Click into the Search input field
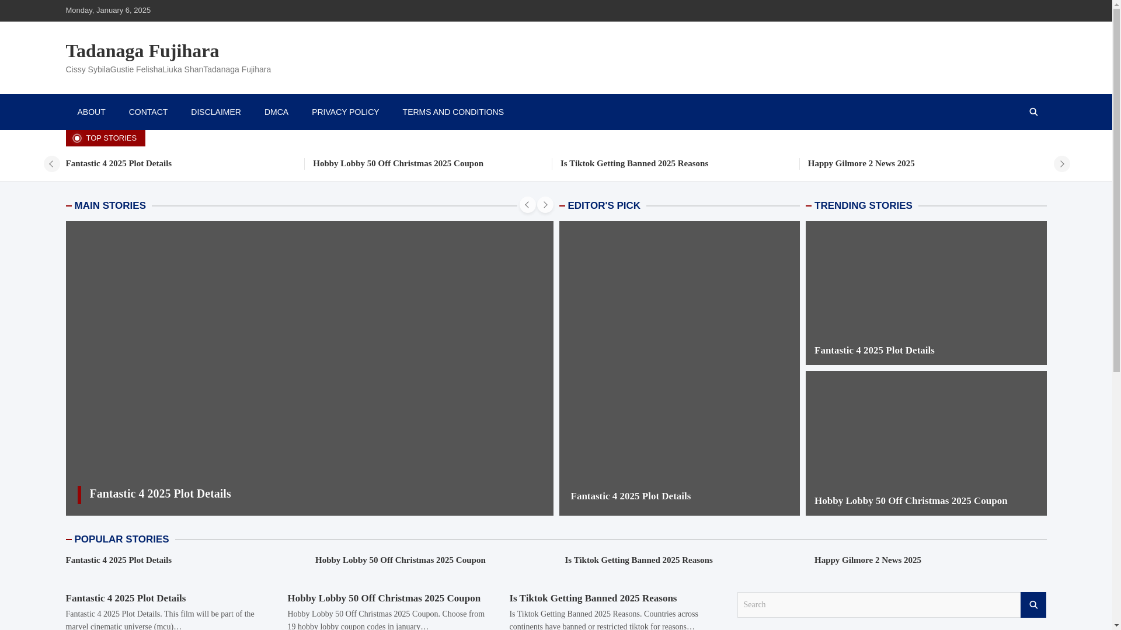This screenshot has height=630, width=1121. click(x=879, y=605)
